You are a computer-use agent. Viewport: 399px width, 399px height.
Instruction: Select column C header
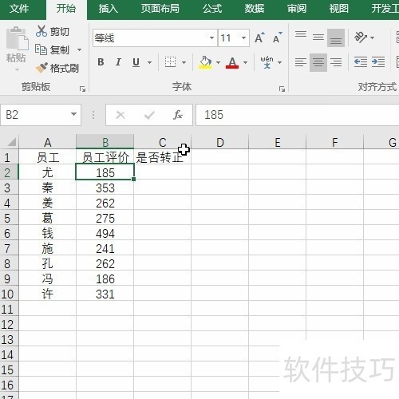162,142
